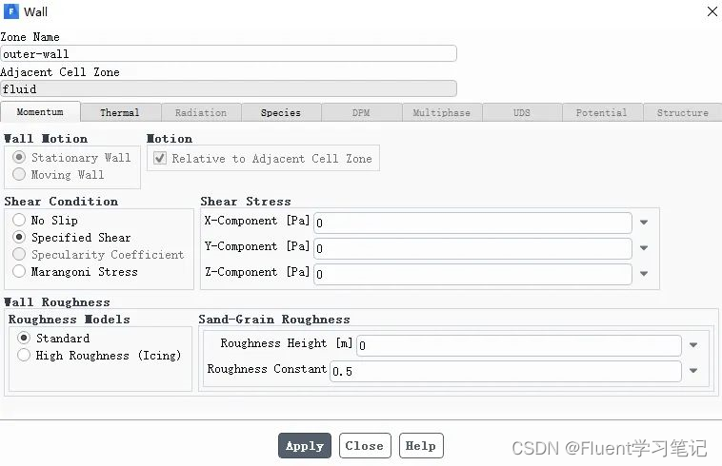Switch to the Momentum tab
Image resolution: width=722 pixels, height=466 pixels.
pyautogui.click(x=40, y=112)
